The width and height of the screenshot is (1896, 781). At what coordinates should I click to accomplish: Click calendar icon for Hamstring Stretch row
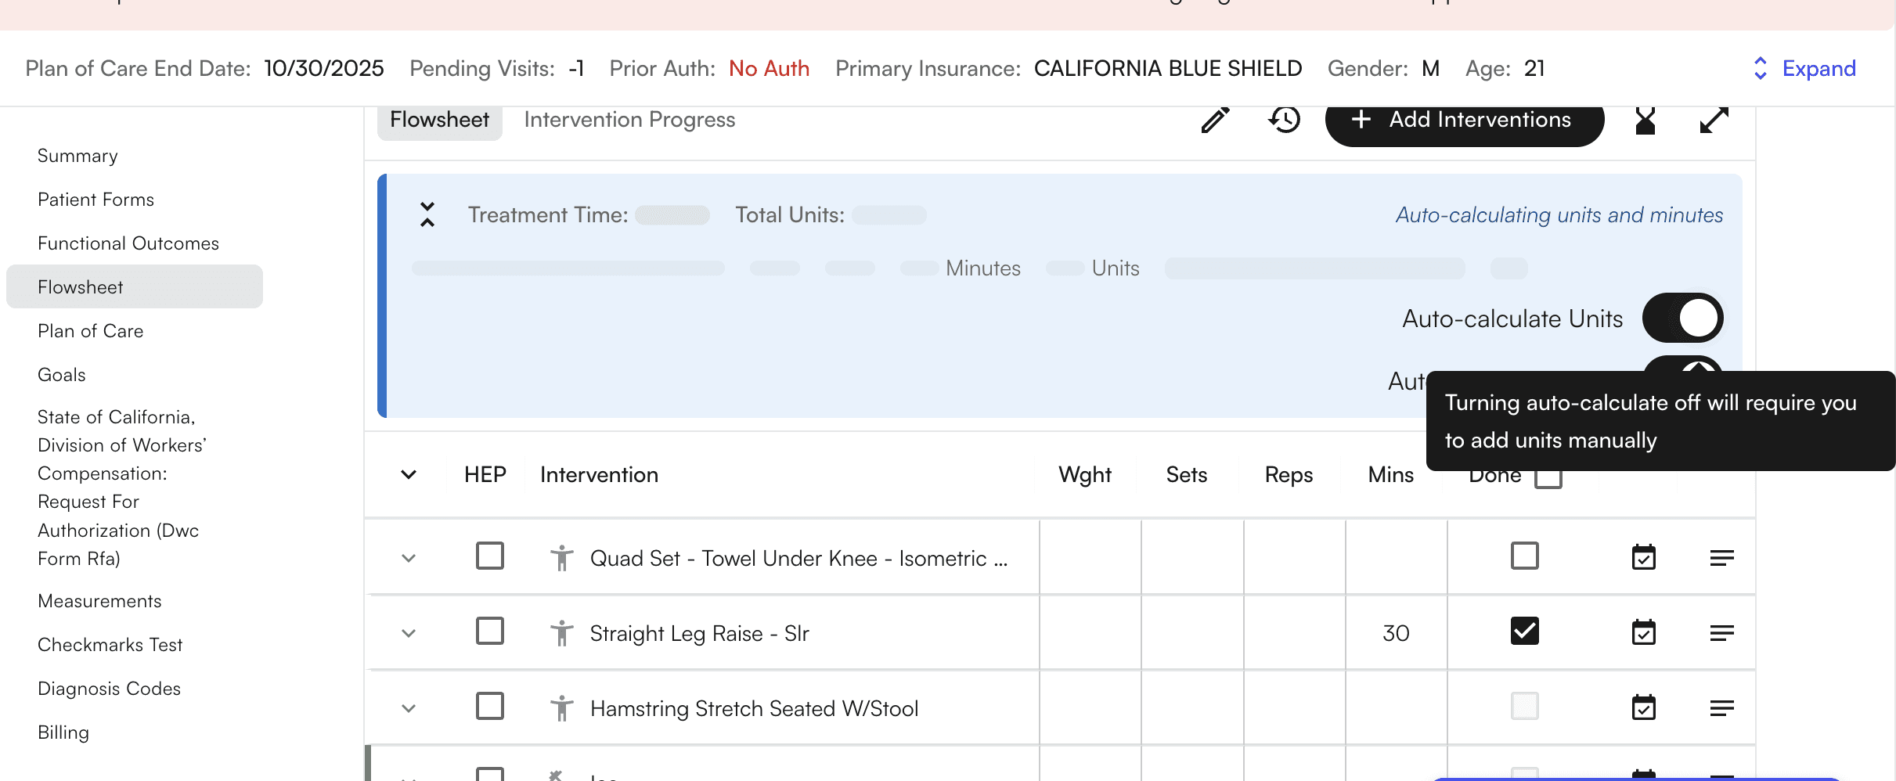point(1643,708)
